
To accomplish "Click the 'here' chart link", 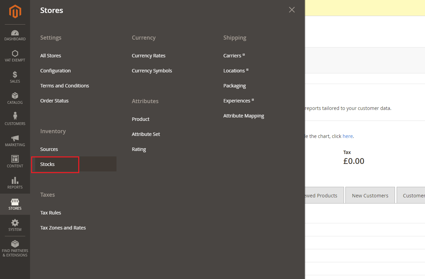I will click(x=347, y=136).
